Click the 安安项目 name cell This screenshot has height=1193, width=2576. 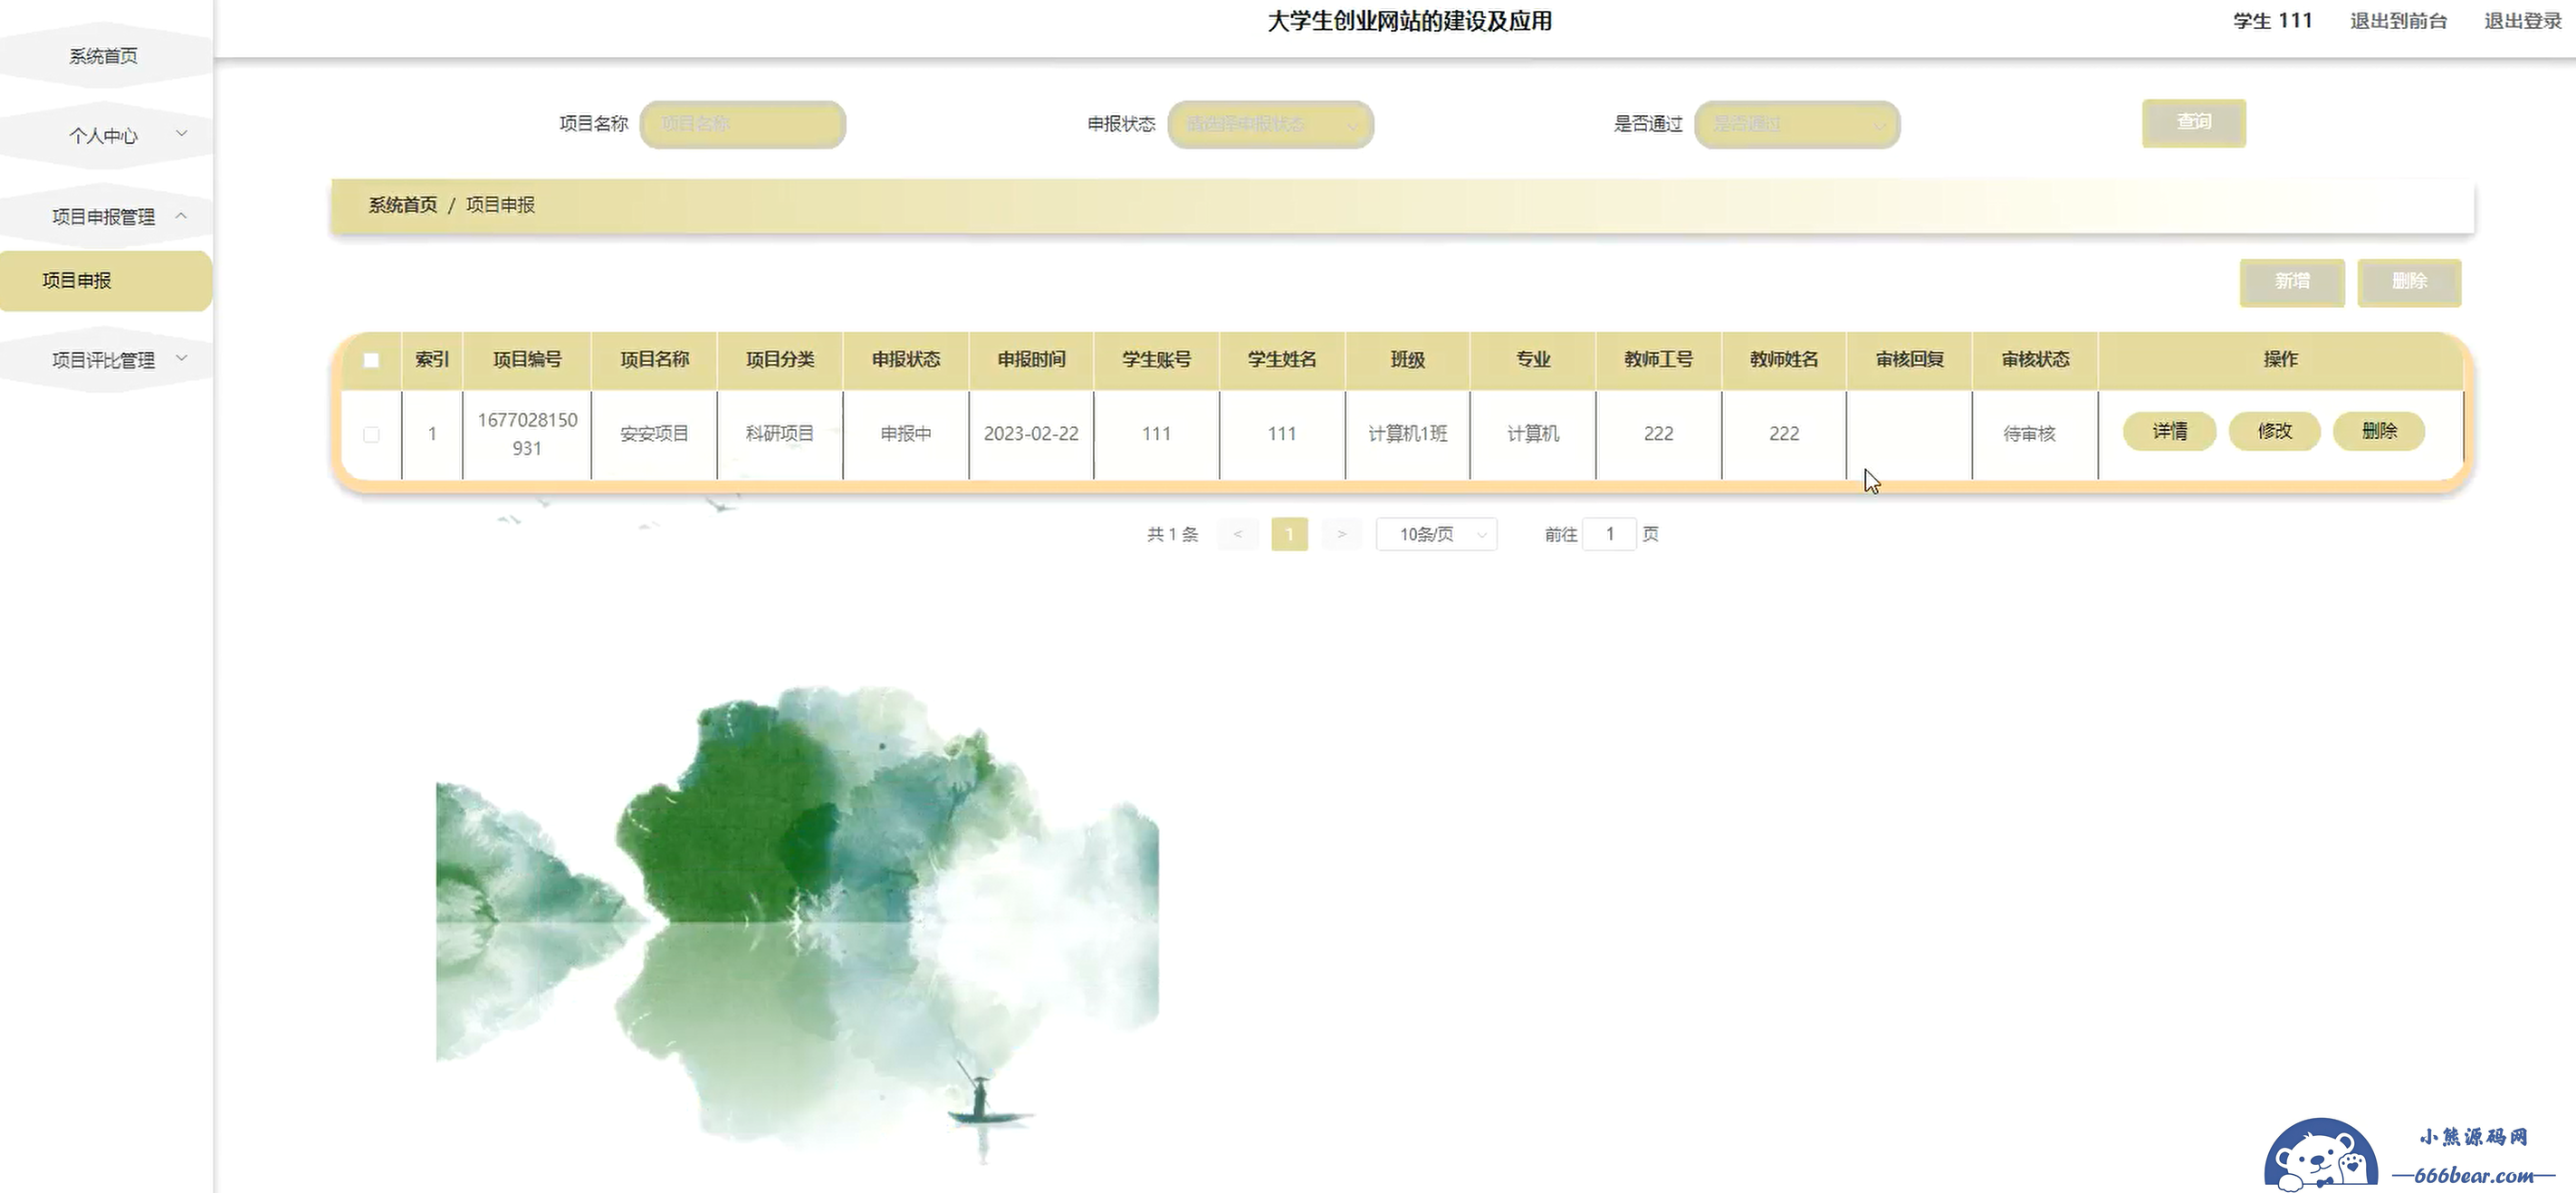point(654,434)
